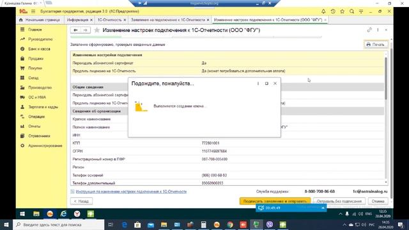This screenshot has width=409, height=230.
Task: Add form to favorites with star icon
Action: click(96, 30)
